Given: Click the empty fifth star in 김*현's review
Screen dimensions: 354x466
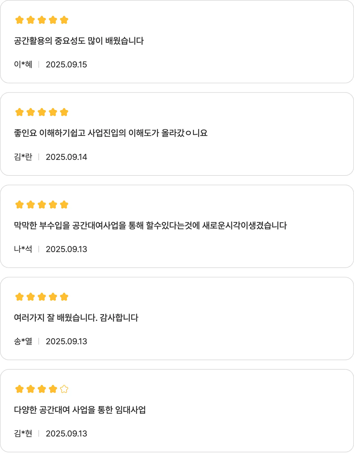Looking at the screenshot, I should click(64, 389).
